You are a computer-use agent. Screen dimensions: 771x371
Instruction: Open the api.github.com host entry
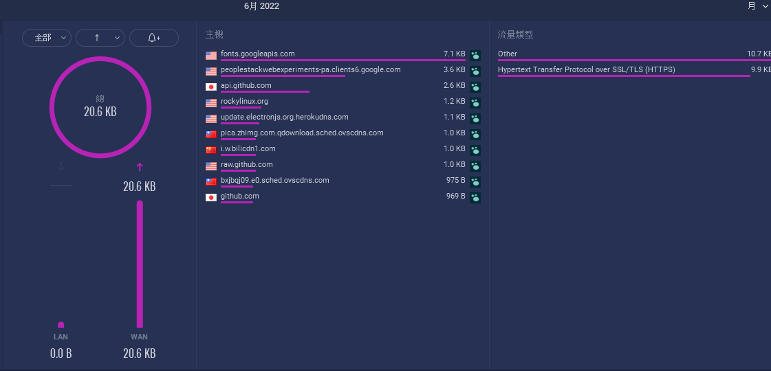[246, 85]
